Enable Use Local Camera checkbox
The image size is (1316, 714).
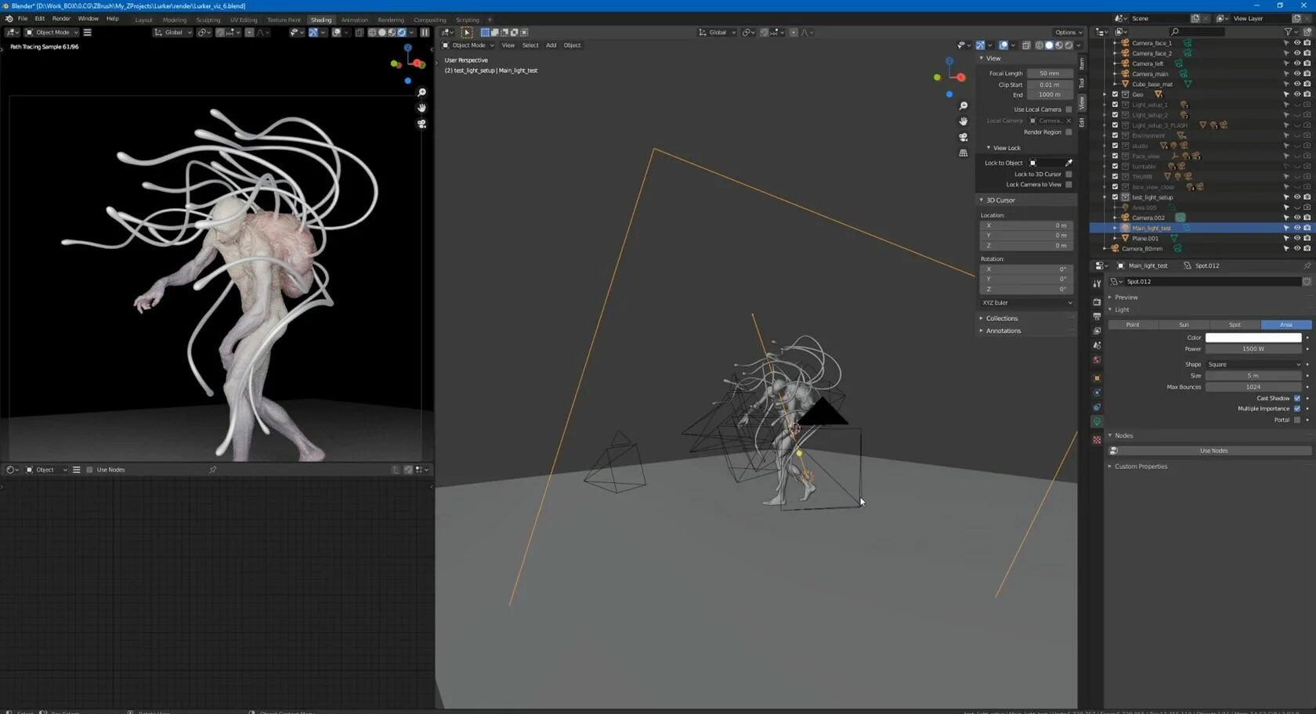[x=1068, y=110]
